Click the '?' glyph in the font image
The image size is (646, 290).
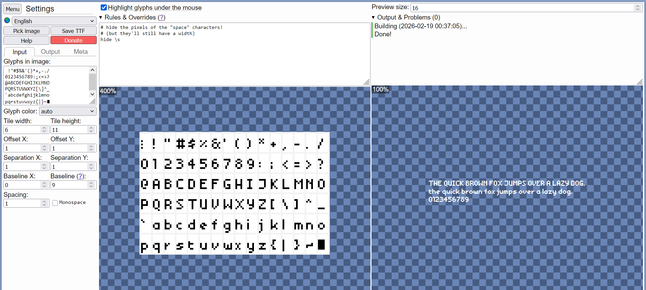point(321,164)
